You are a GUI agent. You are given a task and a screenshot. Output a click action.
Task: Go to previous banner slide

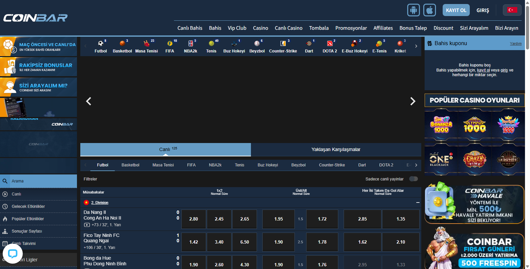point(89,101)
